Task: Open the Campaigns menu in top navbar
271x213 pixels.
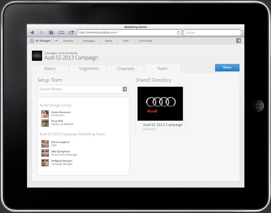Action: click(x=89, y=41)
